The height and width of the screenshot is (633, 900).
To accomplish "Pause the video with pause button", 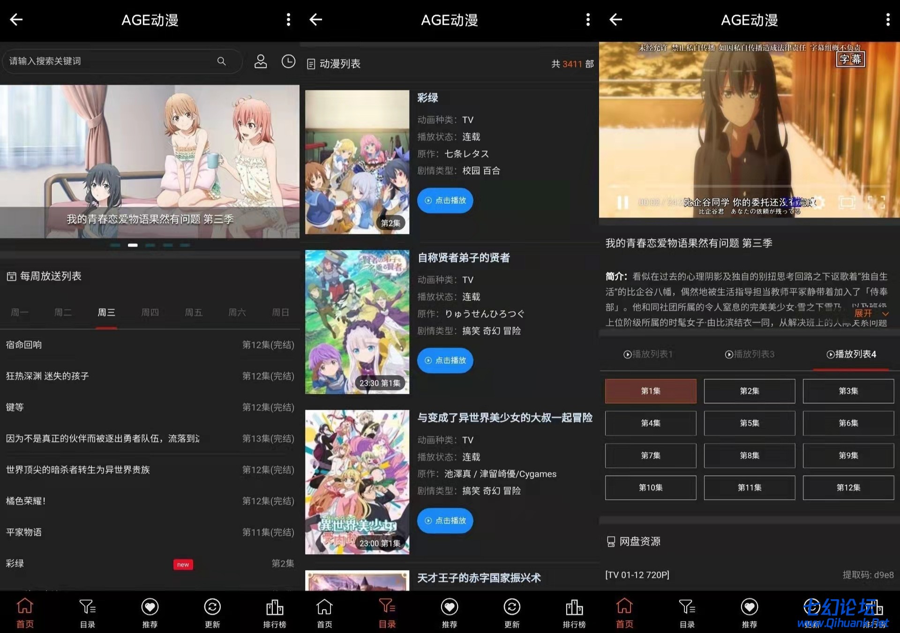I will [622, 202].
